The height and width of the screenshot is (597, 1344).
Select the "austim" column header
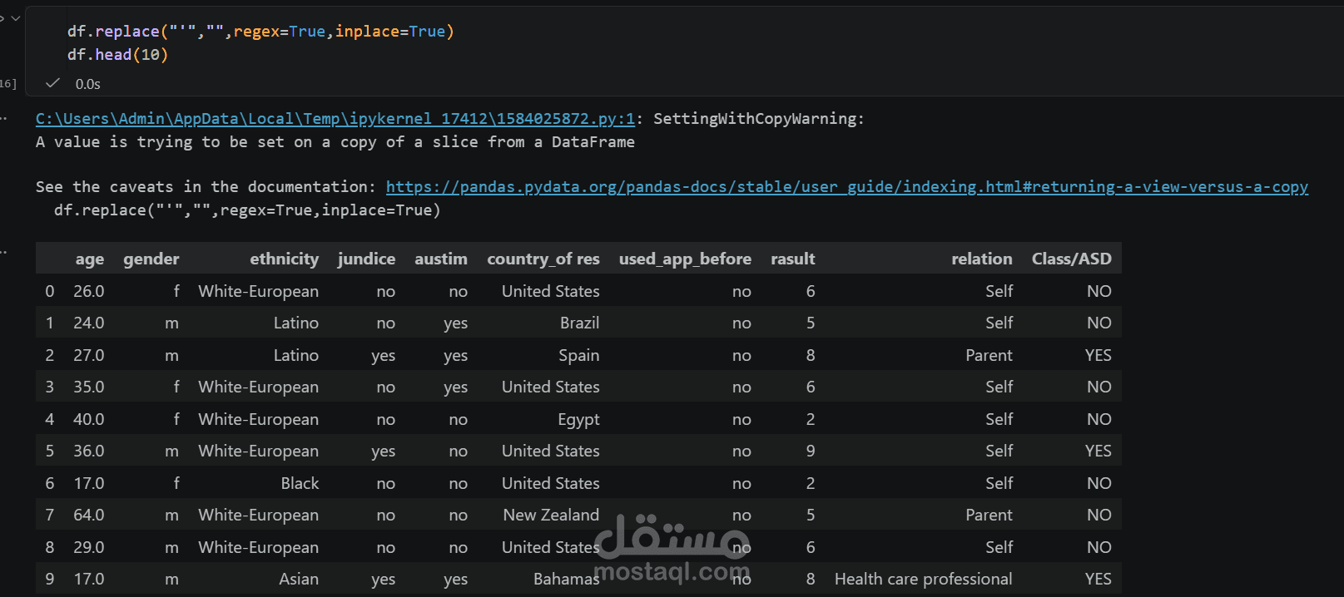pos(440,259)
